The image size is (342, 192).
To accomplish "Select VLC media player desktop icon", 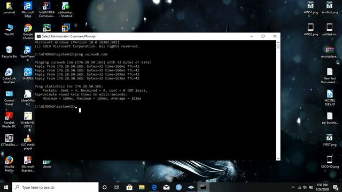I will (28, 142).
